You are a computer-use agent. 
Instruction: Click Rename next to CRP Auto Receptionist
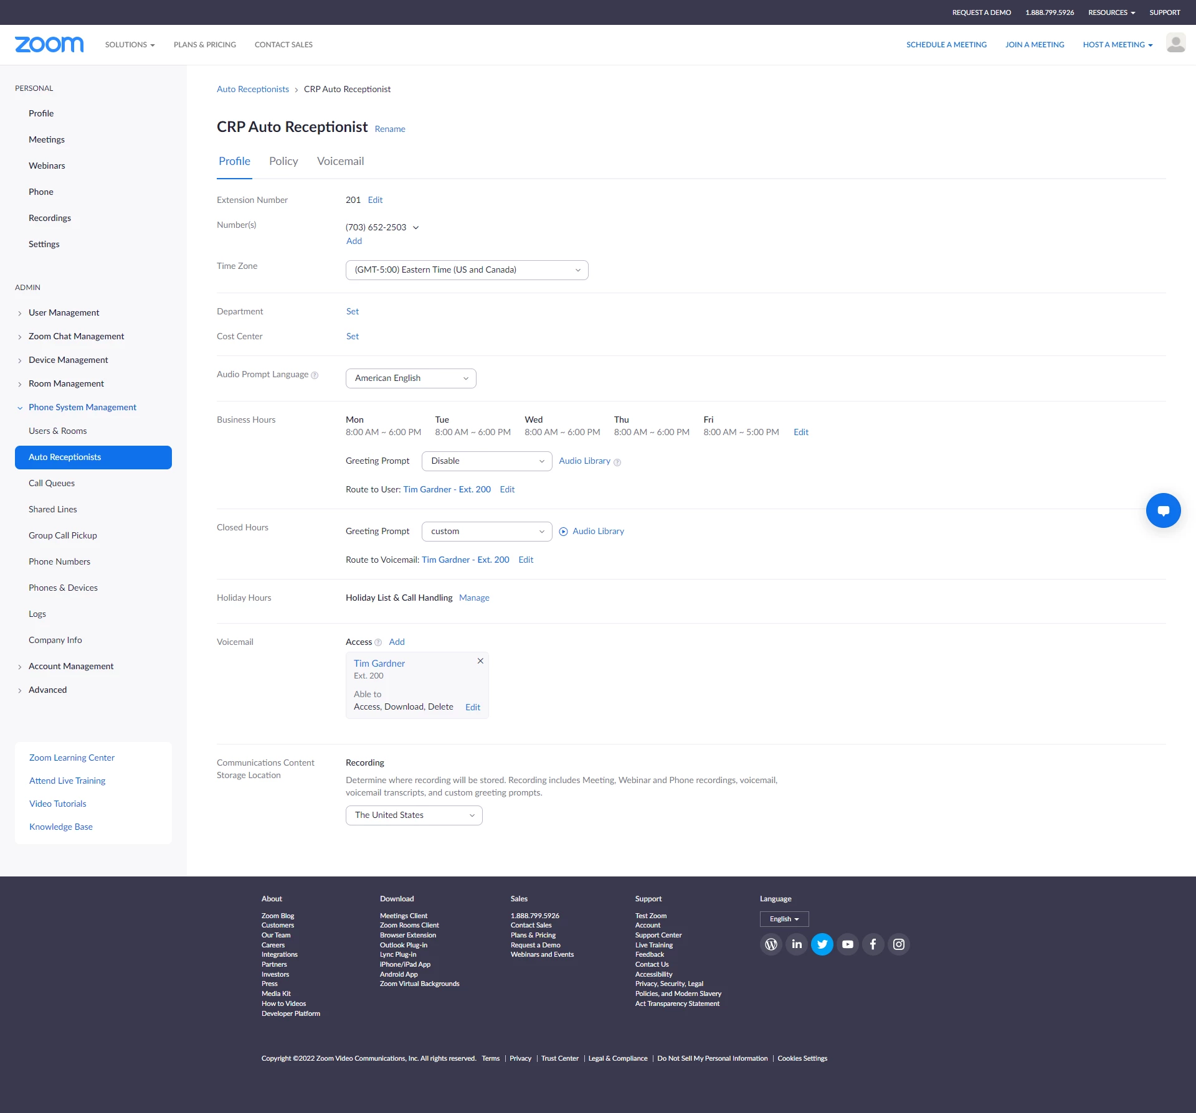[390, 129]
